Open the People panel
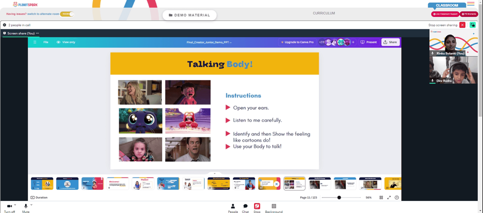The height and width of the screenshot is (213, 483). pyautogui.click(x=233, y=208)
